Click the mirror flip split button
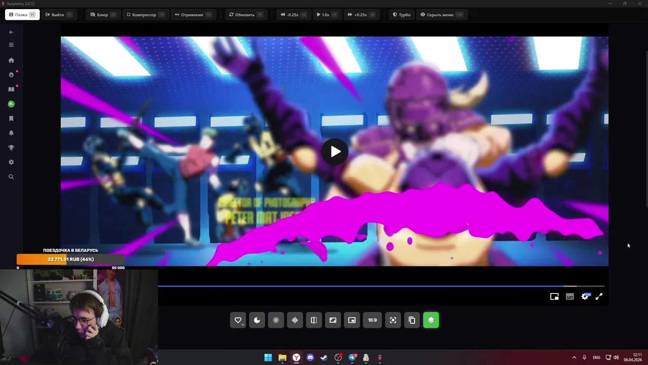The image size is (648, 365). coord(314,320)
